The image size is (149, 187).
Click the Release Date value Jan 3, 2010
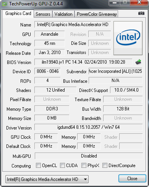(50, 52)
